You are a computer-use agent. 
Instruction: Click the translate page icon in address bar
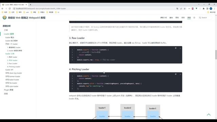coord(177,8)
